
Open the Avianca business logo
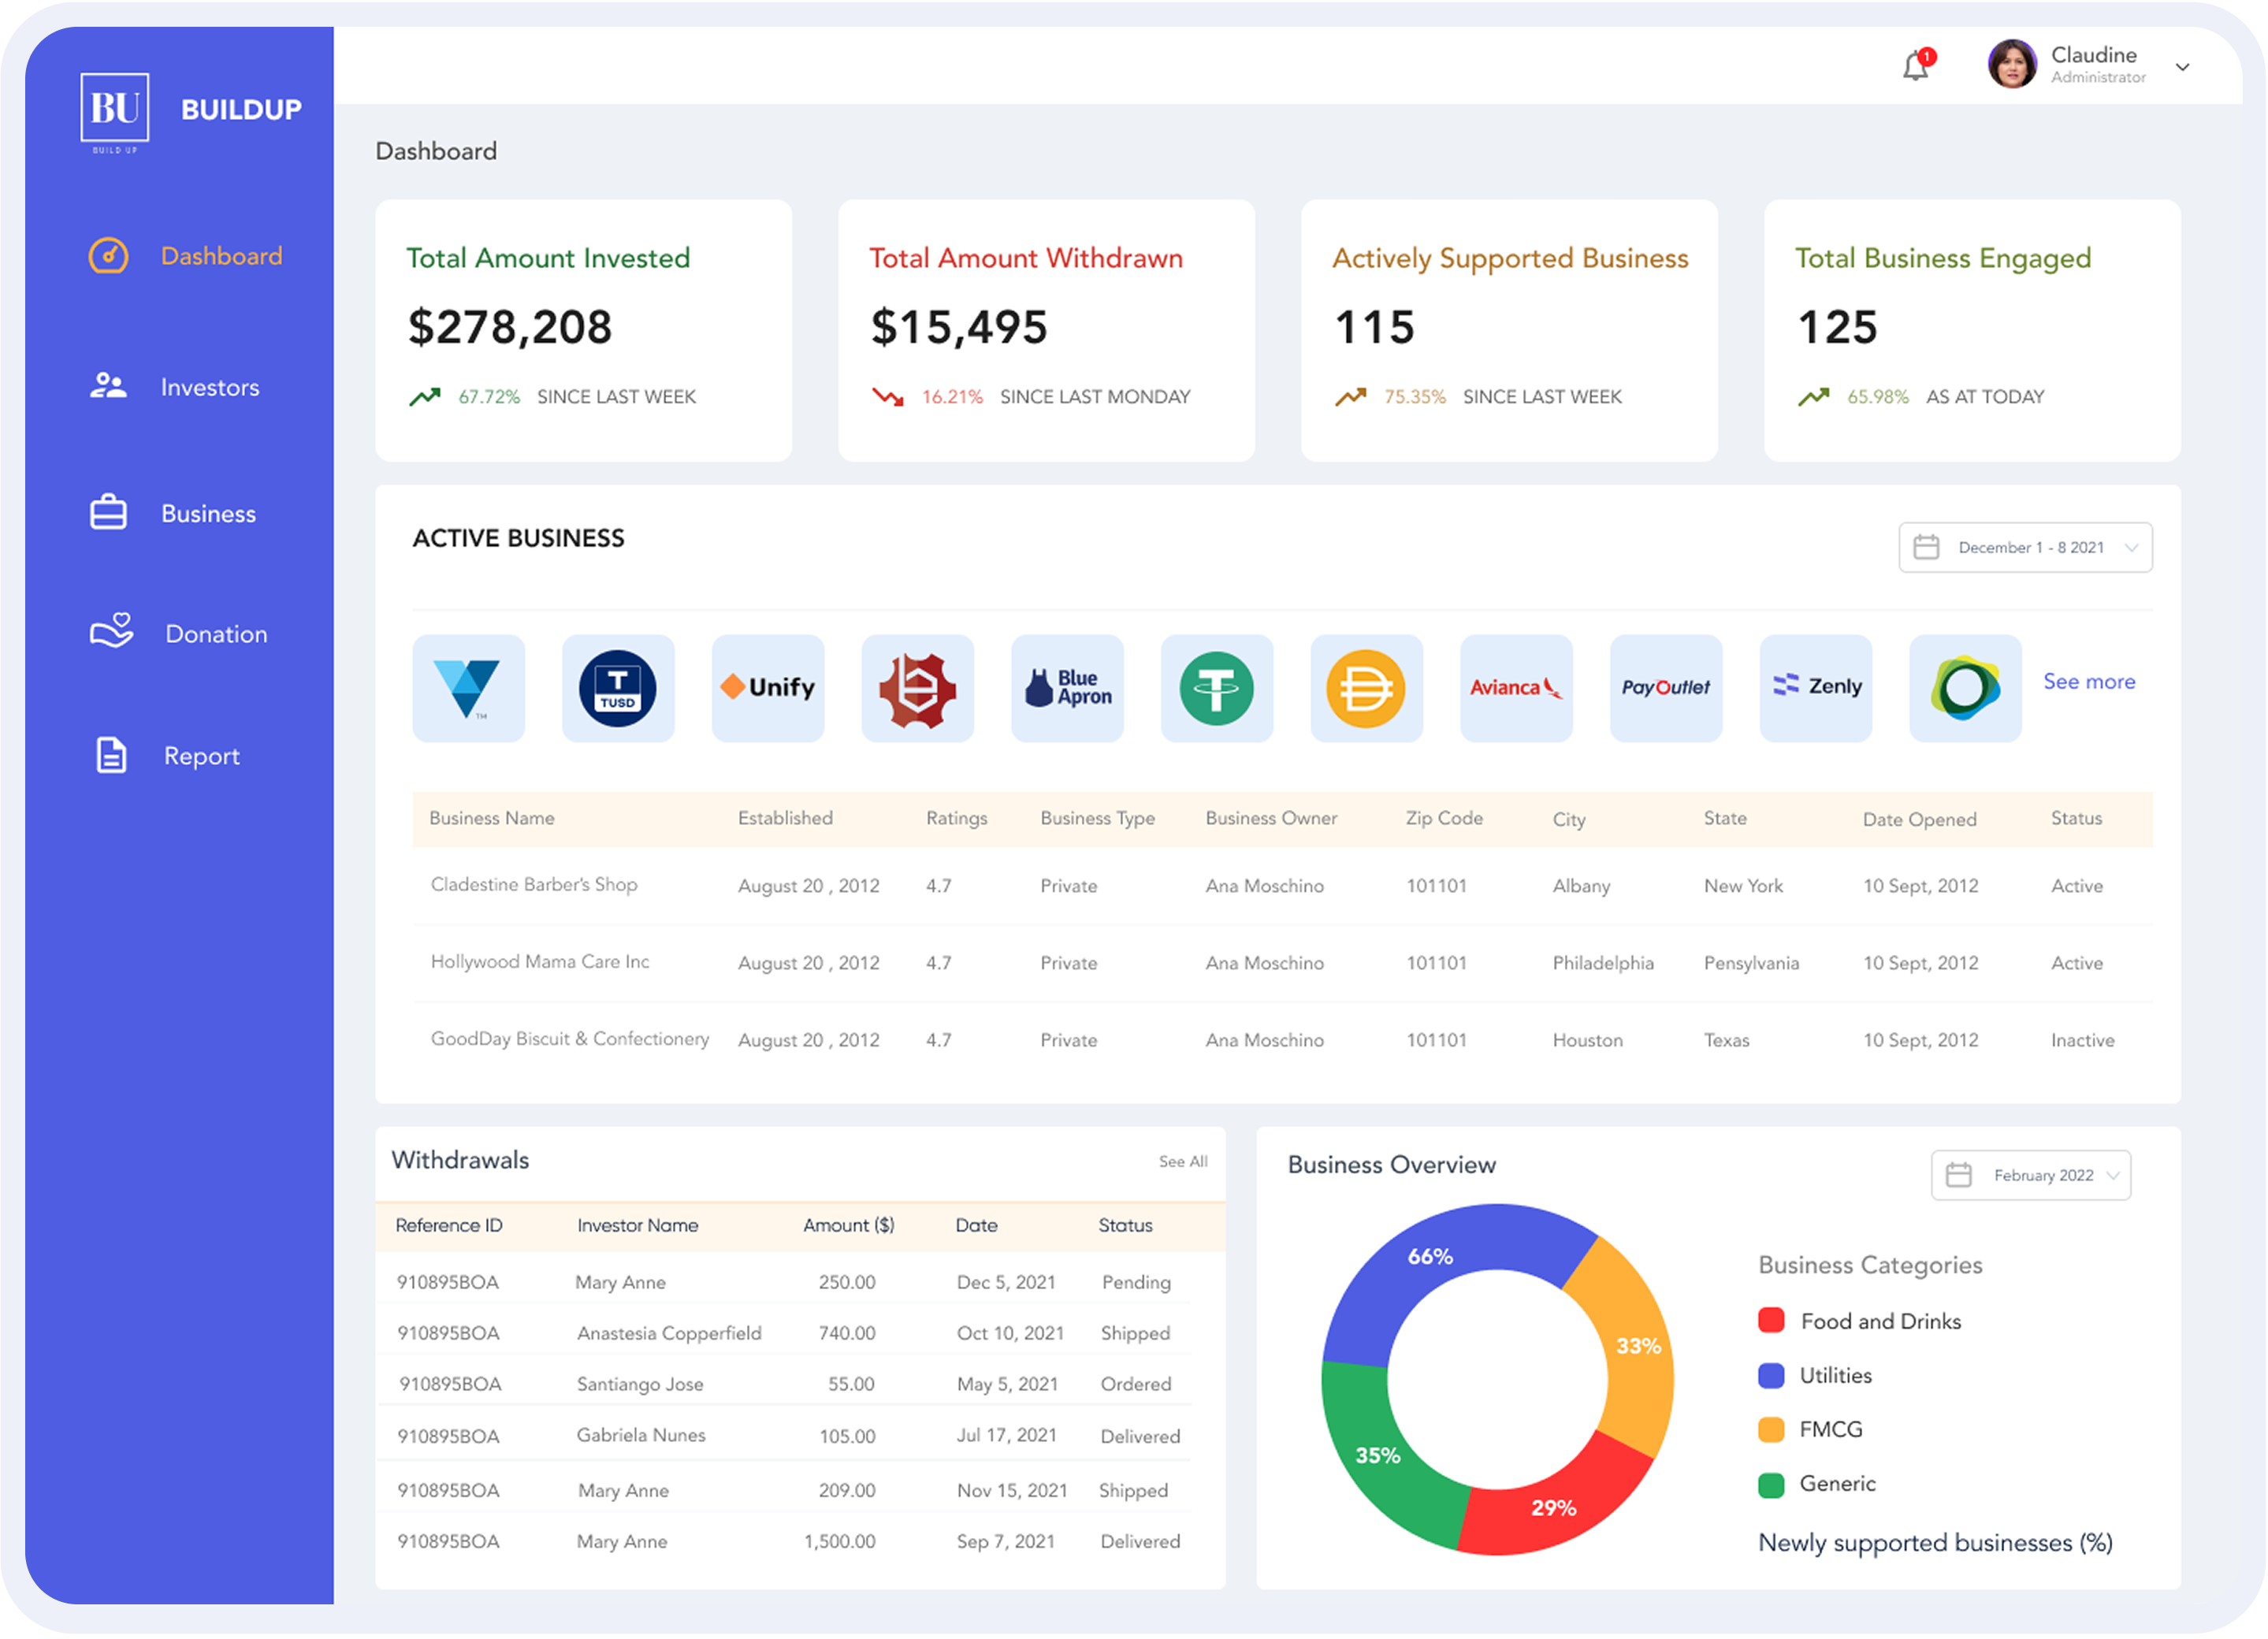[x=1516, y=688]
